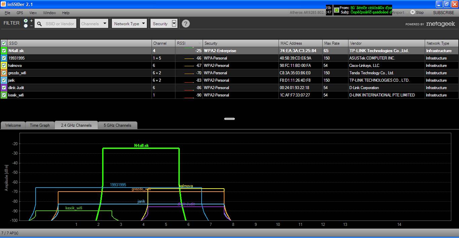Click the RSSI column sort arrow
Screen dimensions: 459x238
tap(200, 43)
